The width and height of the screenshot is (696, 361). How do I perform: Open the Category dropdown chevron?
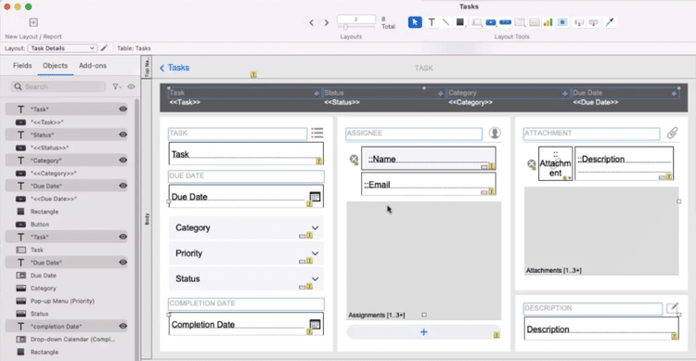tap(316, 227)
